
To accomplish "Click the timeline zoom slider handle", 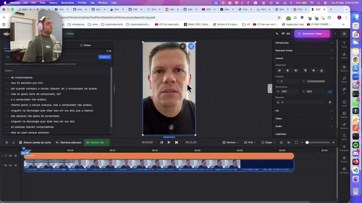I will (x=307, y=142).
